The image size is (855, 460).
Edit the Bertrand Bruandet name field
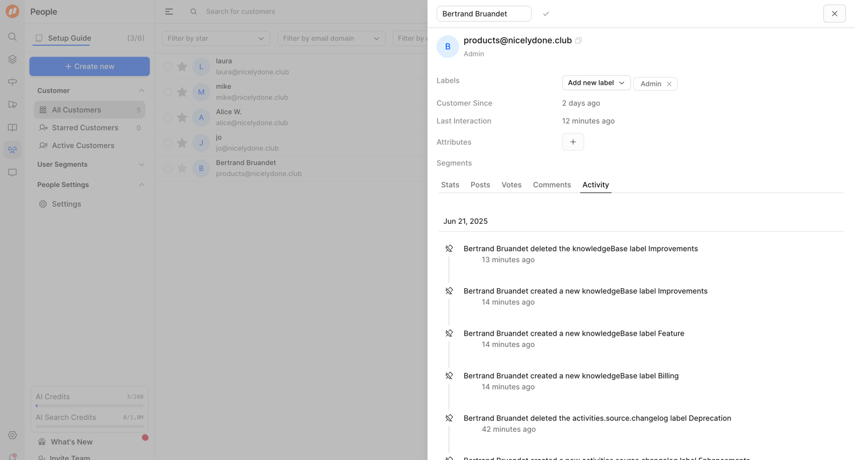[x=484, y=14]
